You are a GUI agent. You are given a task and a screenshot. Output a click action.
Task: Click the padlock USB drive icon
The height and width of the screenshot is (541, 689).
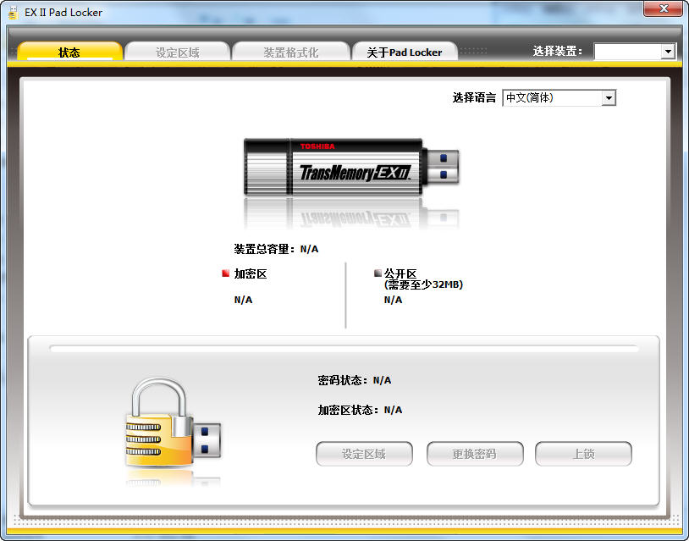tap(174, 422)
